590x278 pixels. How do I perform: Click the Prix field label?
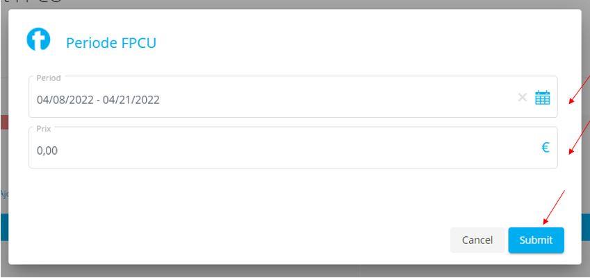click(43, 129)
